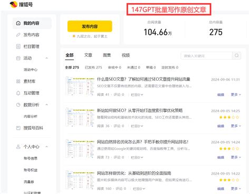The image size is (250, 194).
Task: Open 栏目 dropdown for 新站如何做SEO article
Action: click(x=137, y=126)
